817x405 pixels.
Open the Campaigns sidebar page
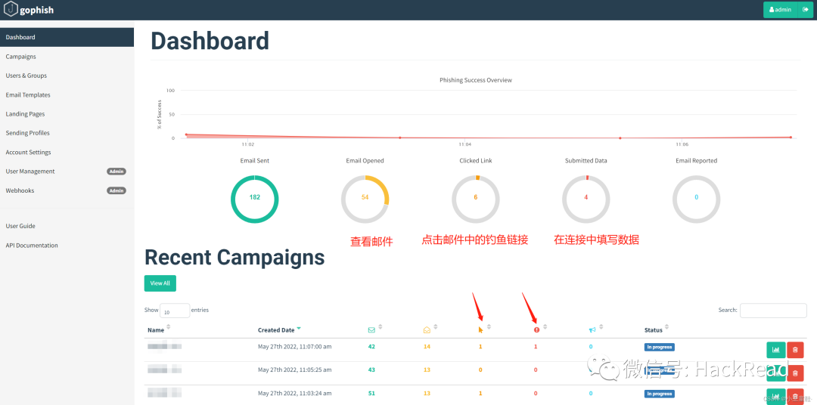coord(21,57)
